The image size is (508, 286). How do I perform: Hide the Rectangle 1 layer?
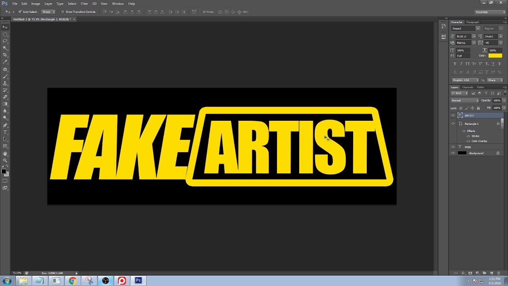tap(453, 124)
